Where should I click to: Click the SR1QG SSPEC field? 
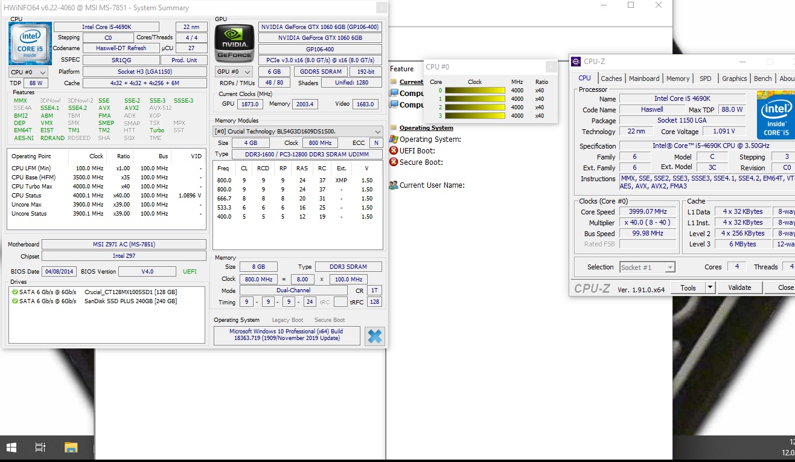121,60
